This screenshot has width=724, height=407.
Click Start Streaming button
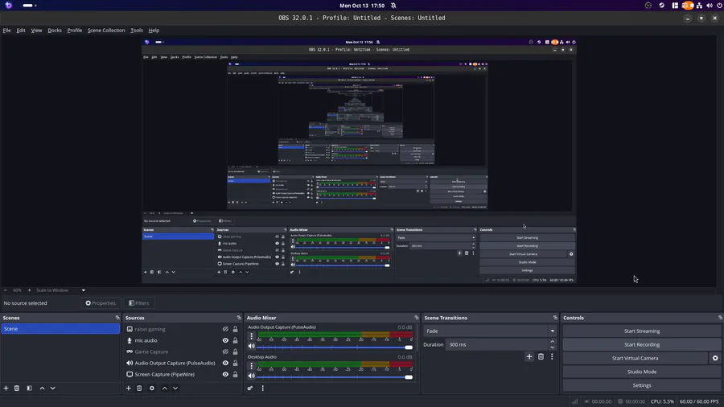642,331
